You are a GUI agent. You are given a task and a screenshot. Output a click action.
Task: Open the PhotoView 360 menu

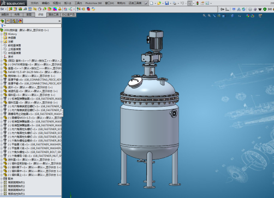[x=93, y=3]
